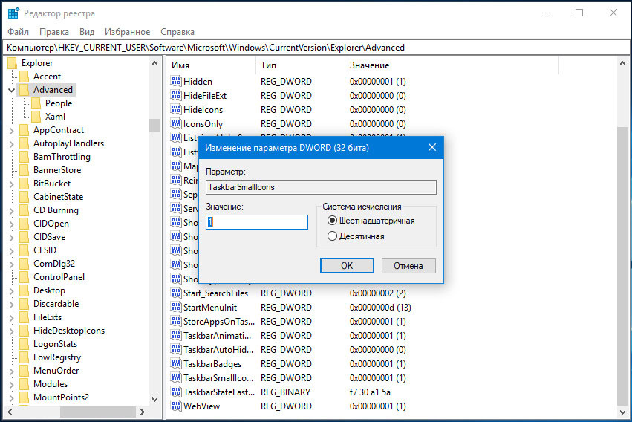Screen dimensions: 632x422
Task: Click the Отмена button
Action: 408,266
